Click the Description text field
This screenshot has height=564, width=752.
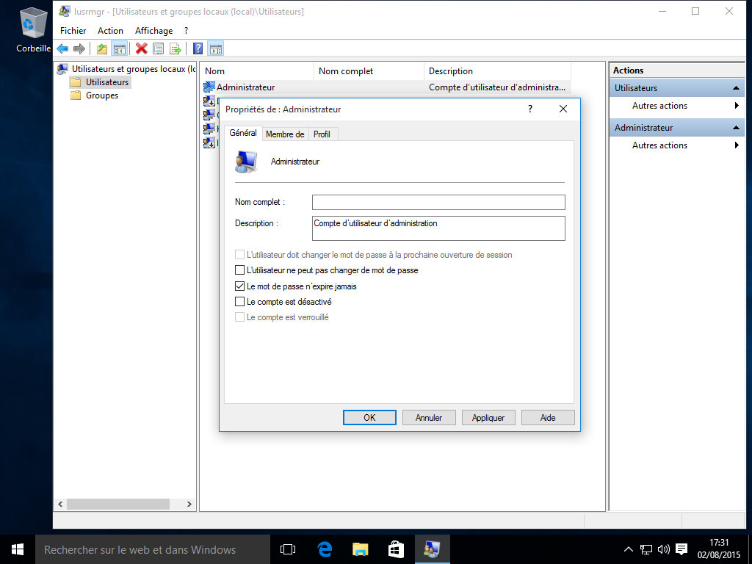438,228
